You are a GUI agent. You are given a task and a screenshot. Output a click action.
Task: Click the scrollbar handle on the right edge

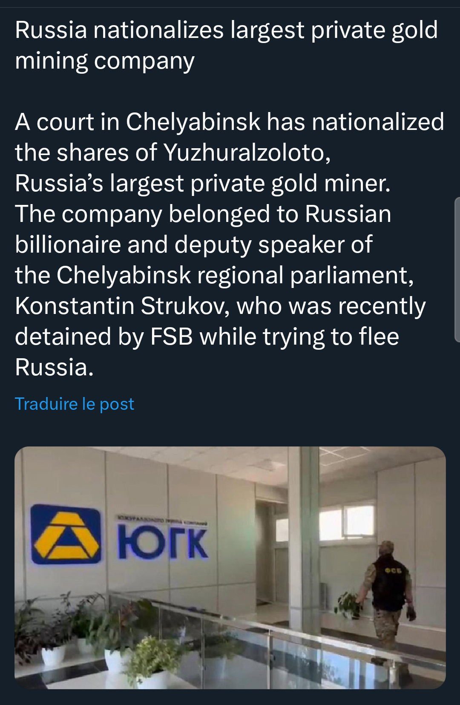(457, 273)
